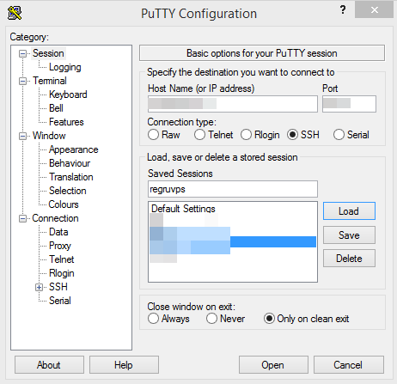
Task: Click the Load session button
Action: (349, 211)
